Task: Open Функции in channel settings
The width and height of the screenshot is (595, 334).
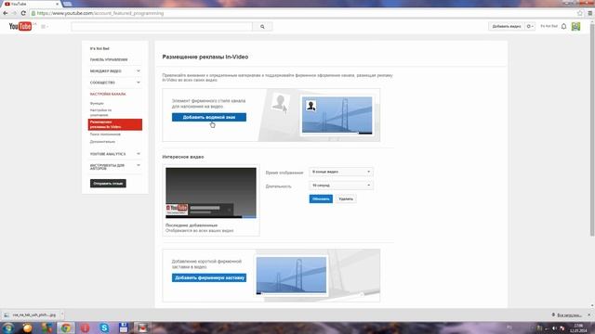Action: (97, 103)
